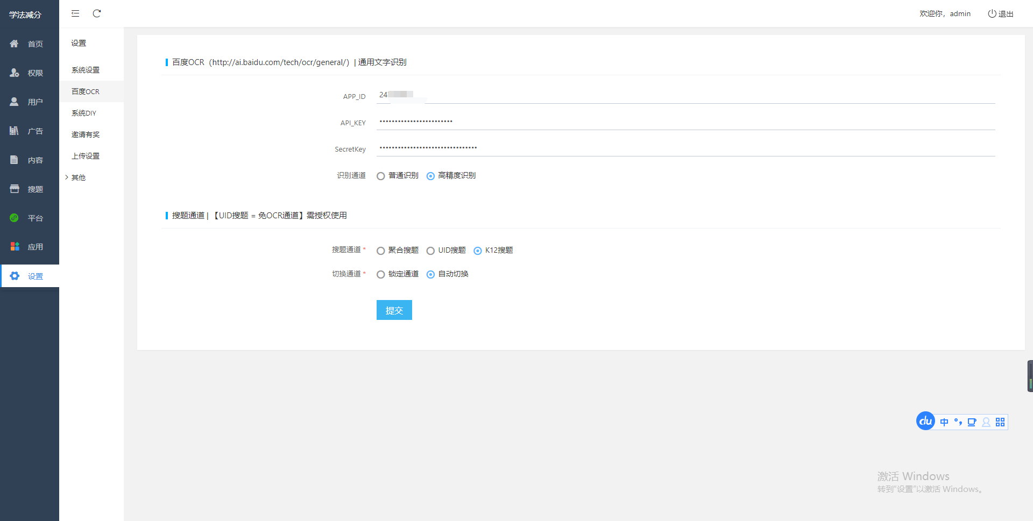This screenshot has height=521, width=1033.
Task: Expand the 其他 submenu chevron
Action: (x=67, y=177)
